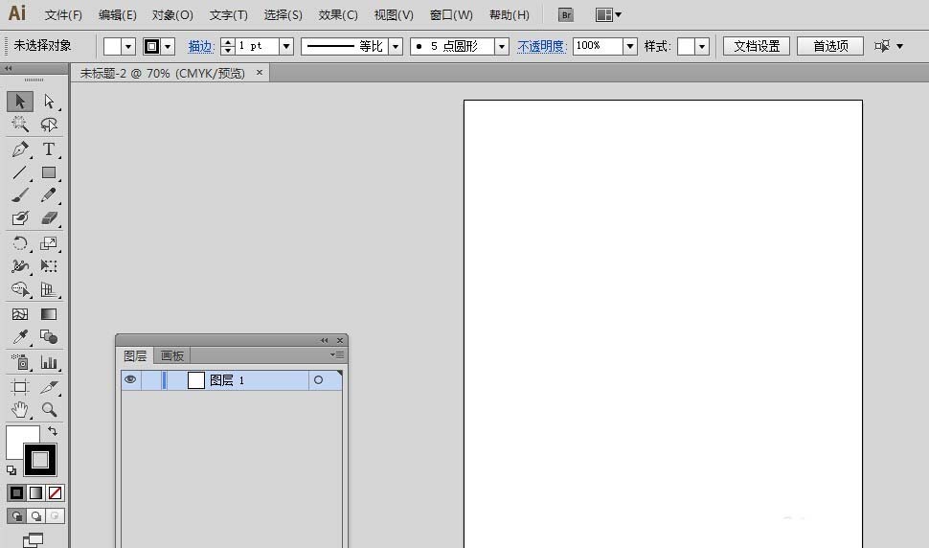Open brush definition 5 点圆形 dropdown
This screenshot has height=548, width=929.
tap(502, 46)
